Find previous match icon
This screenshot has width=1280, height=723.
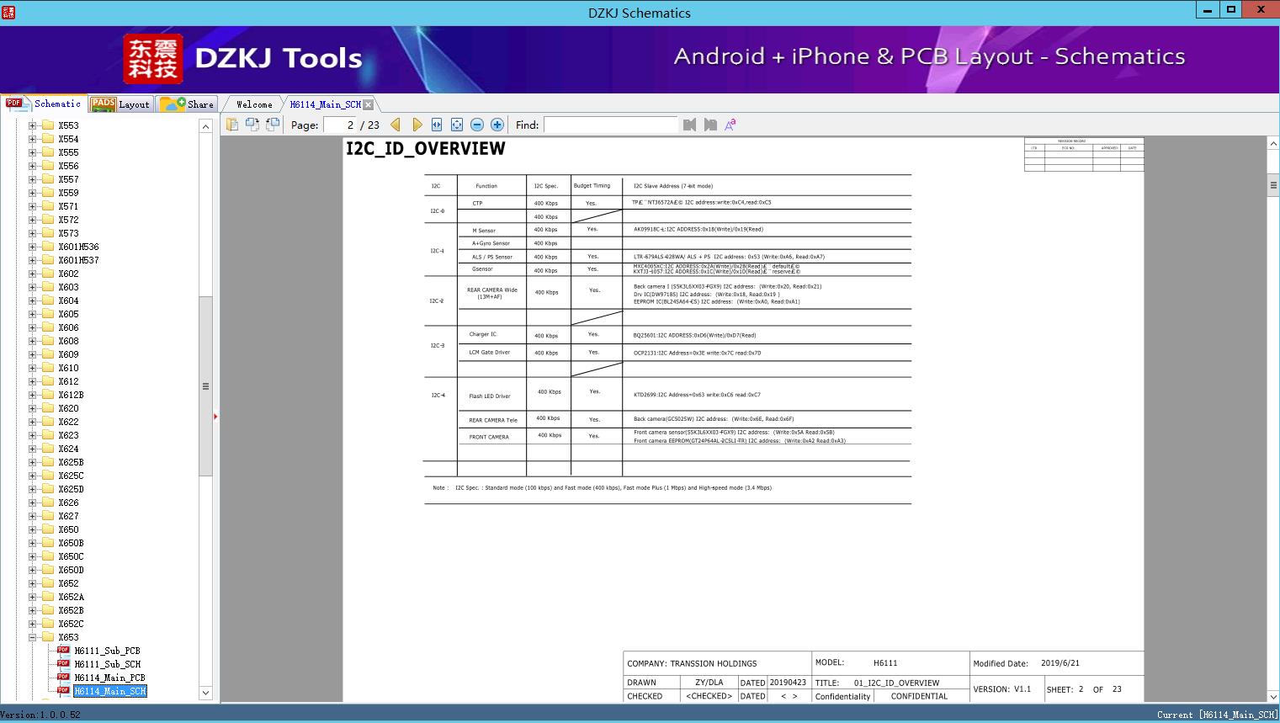(x=689, y=125)
